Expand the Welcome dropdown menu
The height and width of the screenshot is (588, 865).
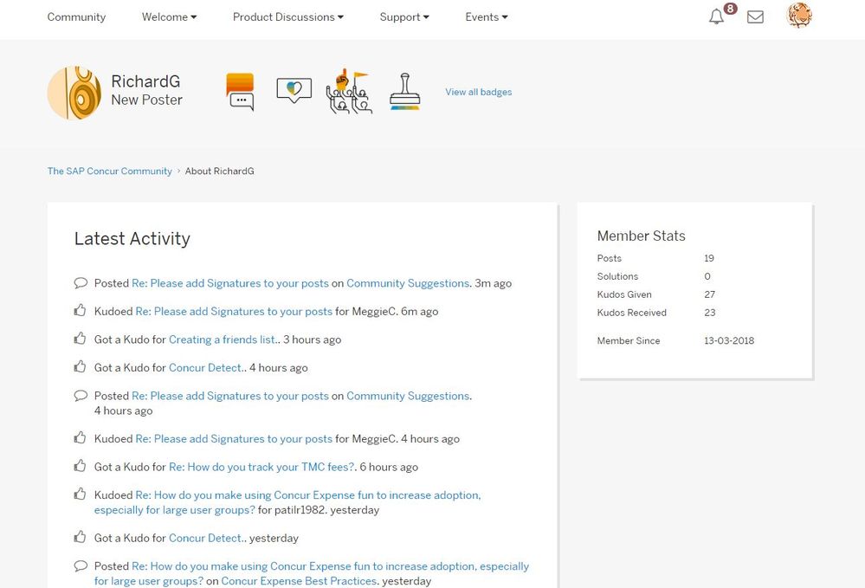(x=169, y=17)
